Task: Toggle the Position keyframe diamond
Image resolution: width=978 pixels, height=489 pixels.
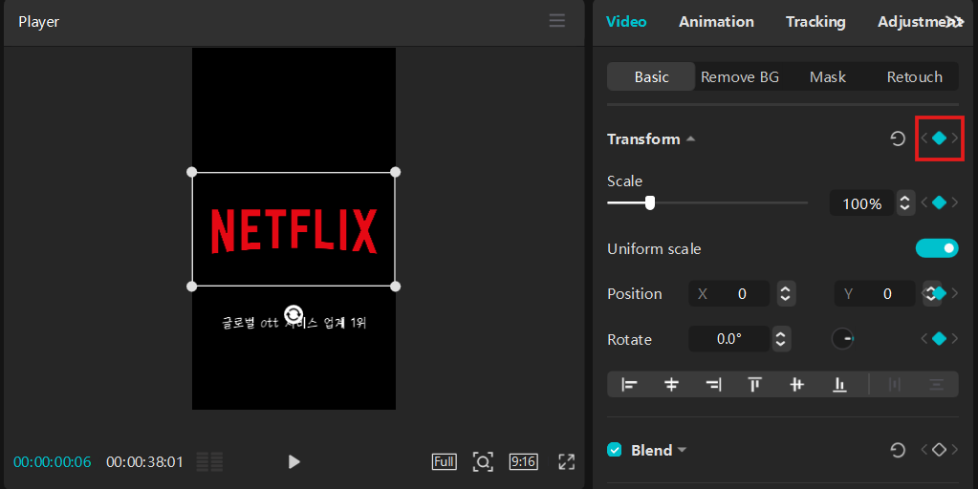Action: [x=942, y=293]
